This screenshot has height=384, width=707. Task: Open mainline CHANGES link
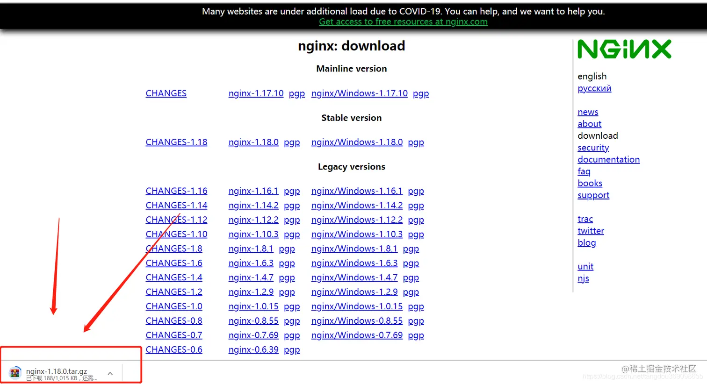tap(166, 93)
